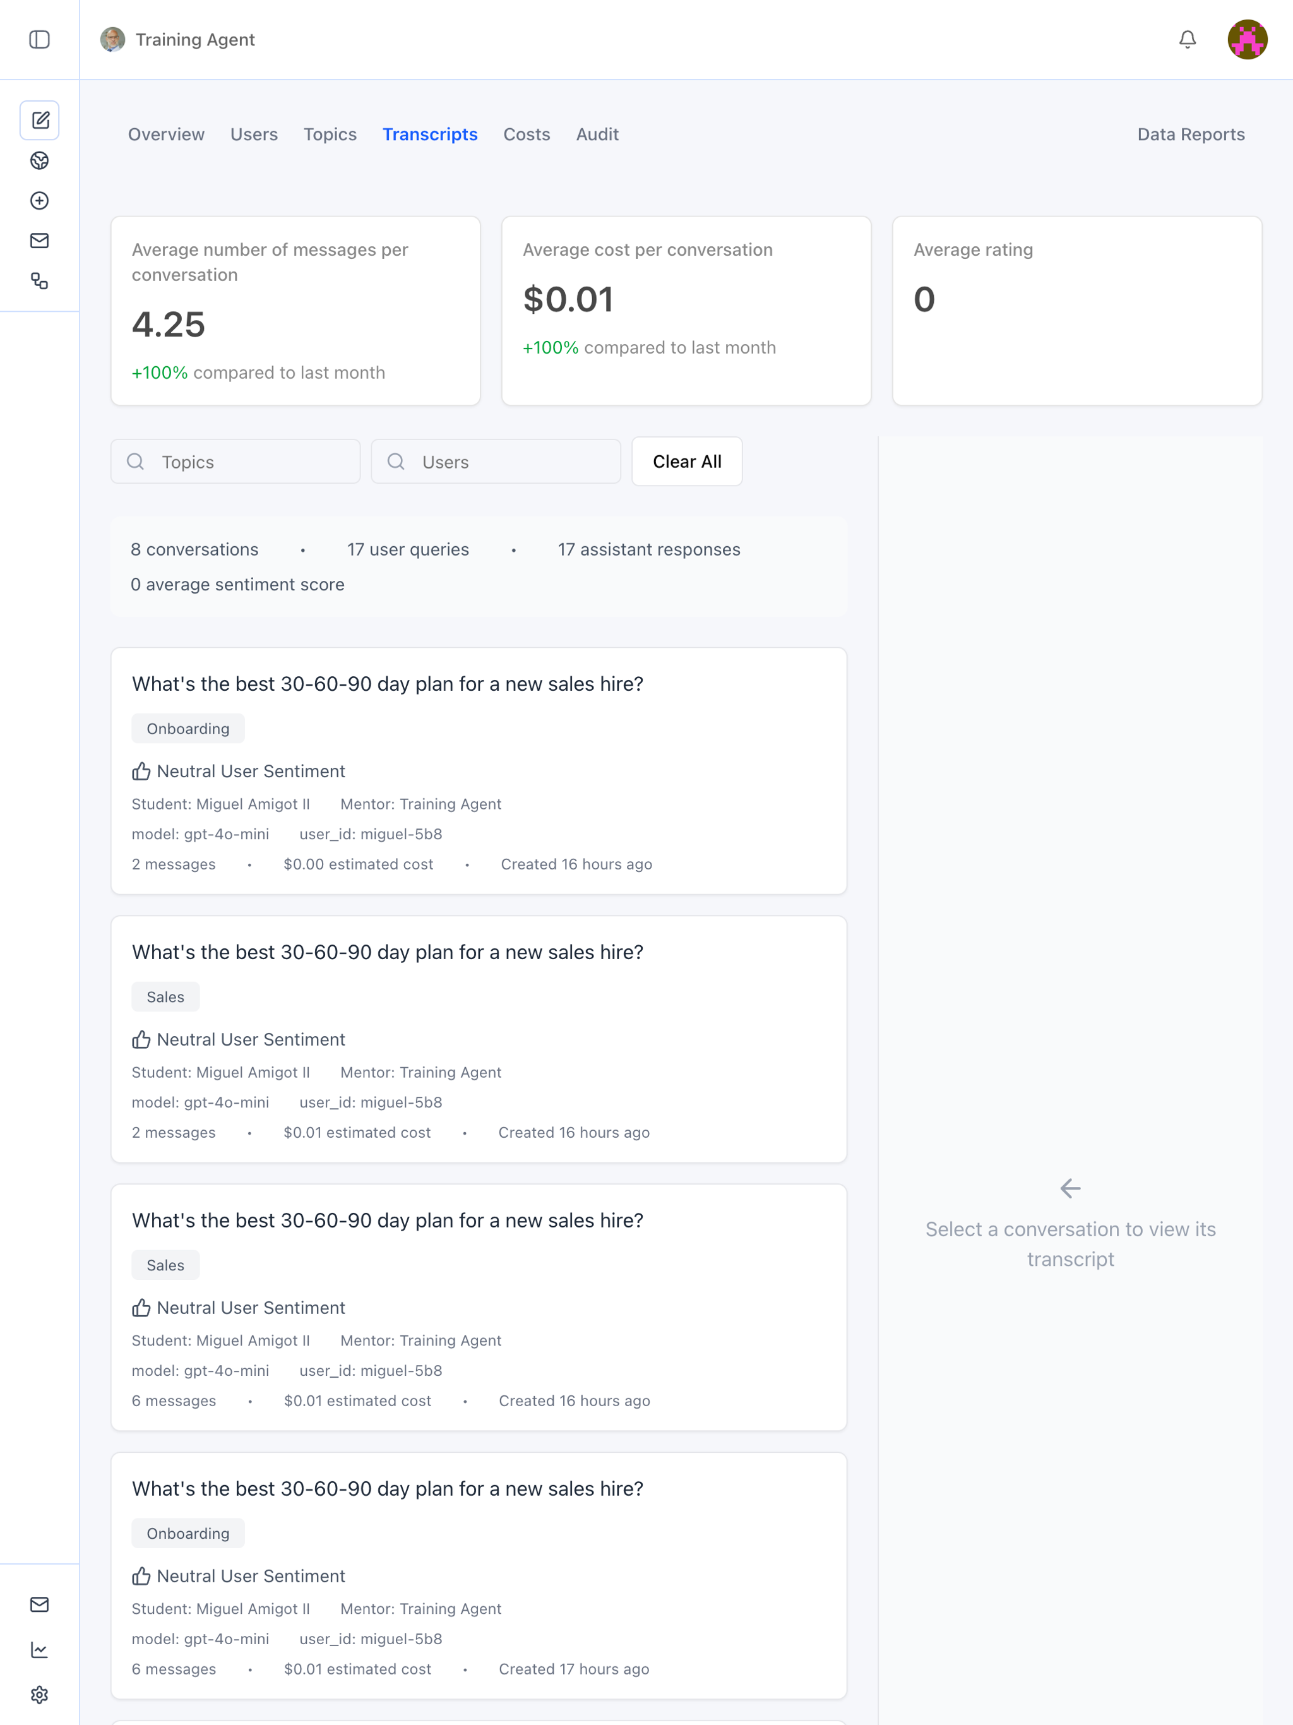Click Onboarding tag on first conversation card
This screenshot has width=1293, height=1725.
tap(188, 729)
